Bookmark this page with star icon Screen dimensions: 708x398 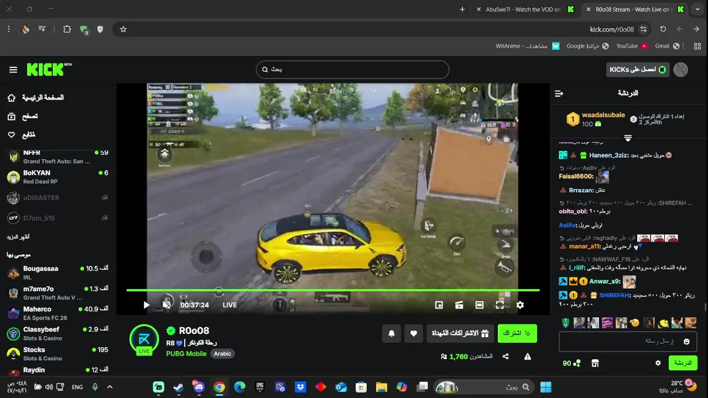tap(123, 29)
